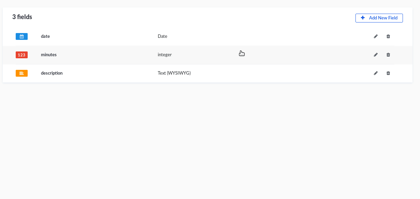This screenshot has height=199, width=420.
Task: Select the date field name label
Action: coord(45,36)
